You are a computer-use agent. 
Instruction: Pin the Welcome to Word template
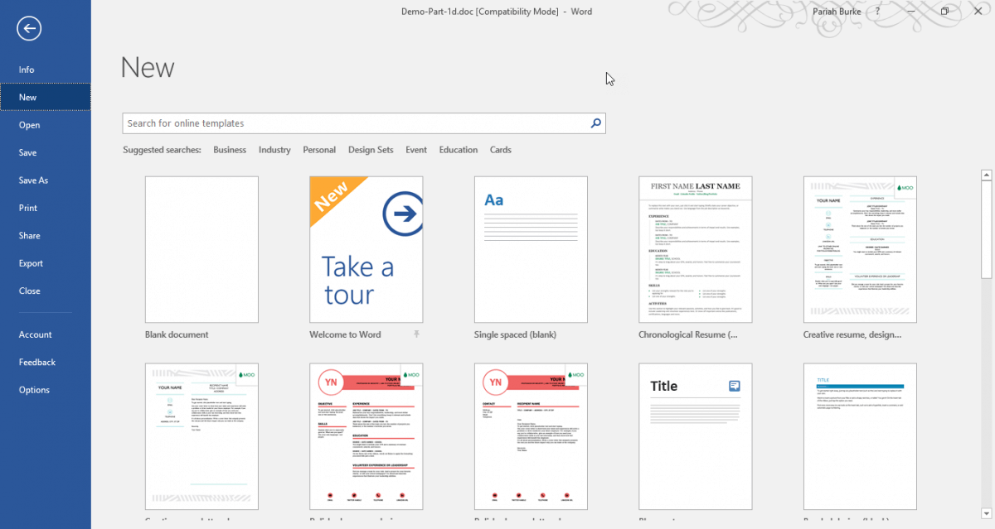(416, 334)
